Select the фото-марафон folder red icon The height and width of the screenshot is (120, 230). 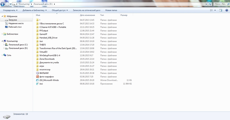(37, 77)
